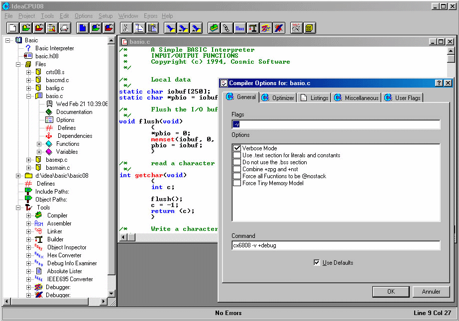Uncheck the Verbose Mode option
The image size is (459, 321).
tap(237, 148)
